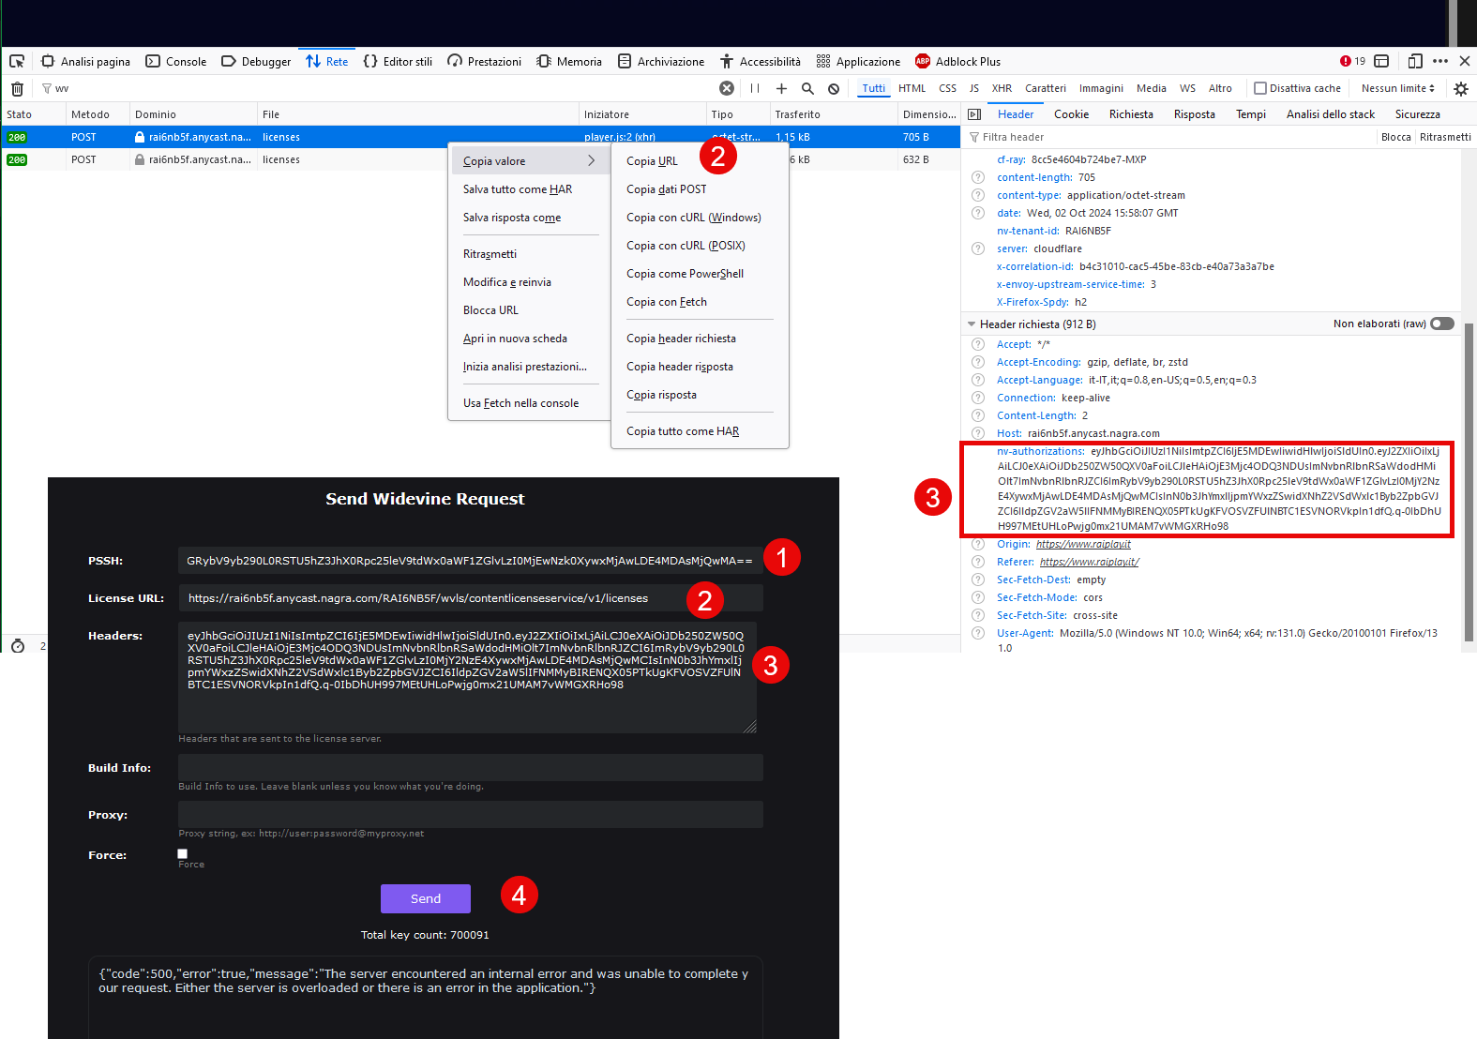Screen dimensions: 1477x1039
Task: Toggle Non elaborati (raw) switch
Action: click(x=1442, y=324)
